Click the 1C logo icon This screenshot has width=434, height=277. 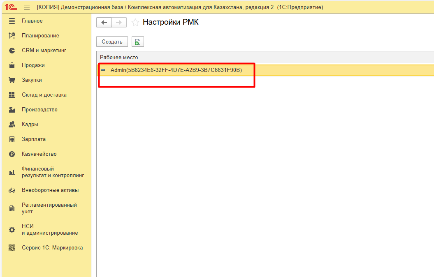11,7
